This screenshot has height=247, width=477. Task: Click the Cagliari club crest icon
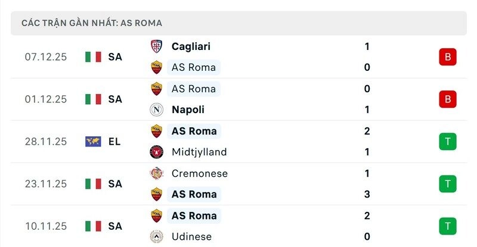click(x=157, y=46)
